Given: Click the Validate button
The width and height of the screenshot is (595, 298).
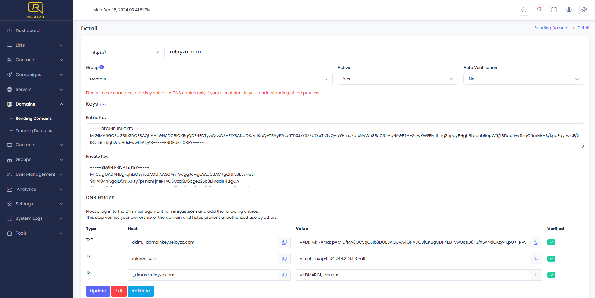Looking at the screenshot, I should coord(141,291).
